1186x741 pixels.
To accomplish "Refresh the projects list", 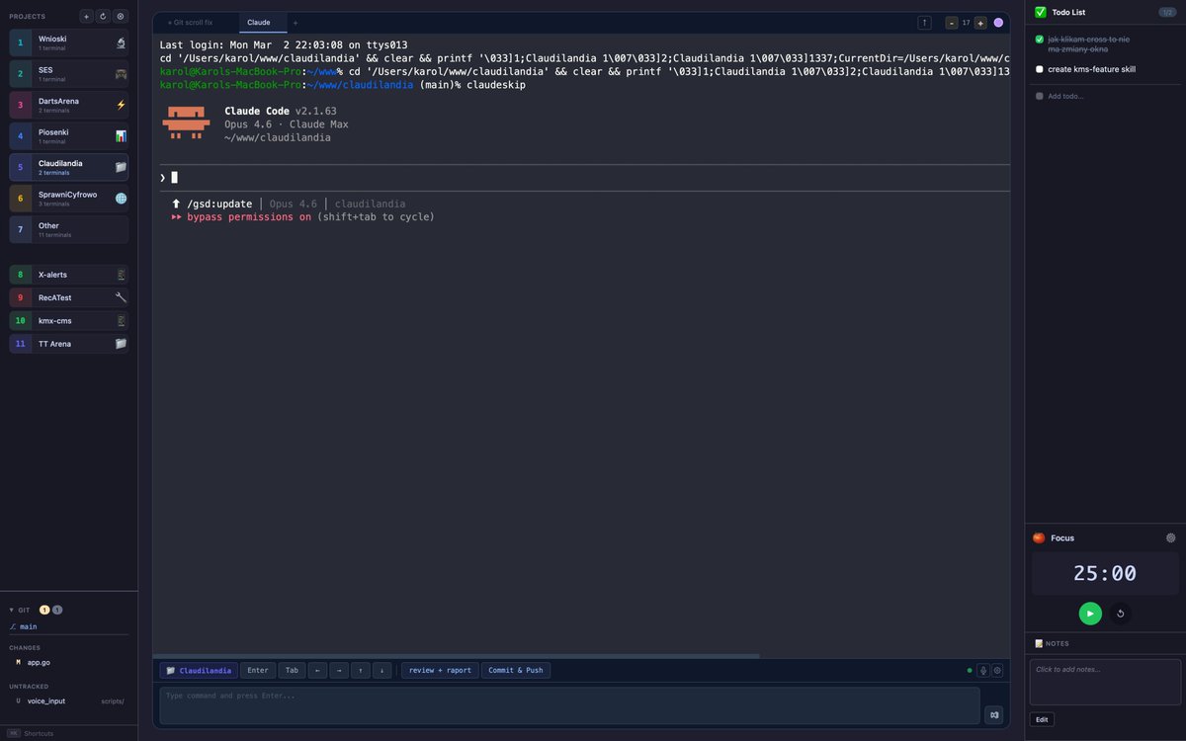I will pos(103,16).
